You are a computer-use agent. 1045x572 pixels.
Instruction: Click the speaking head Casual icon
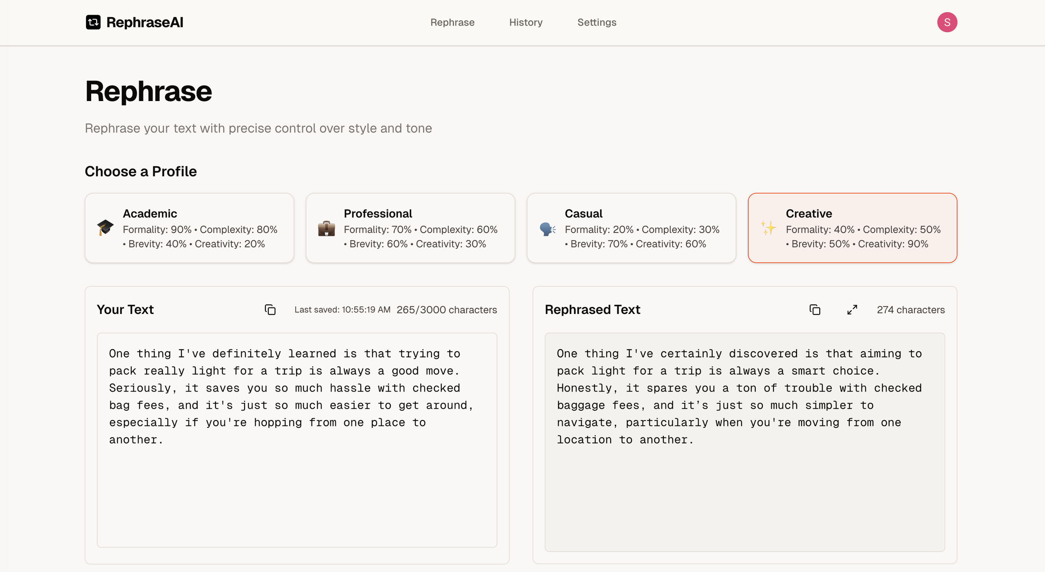point(547,229)
